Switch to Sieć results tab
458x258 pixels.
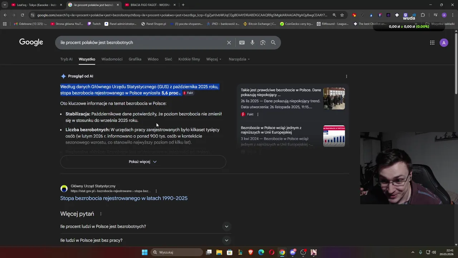169,59
